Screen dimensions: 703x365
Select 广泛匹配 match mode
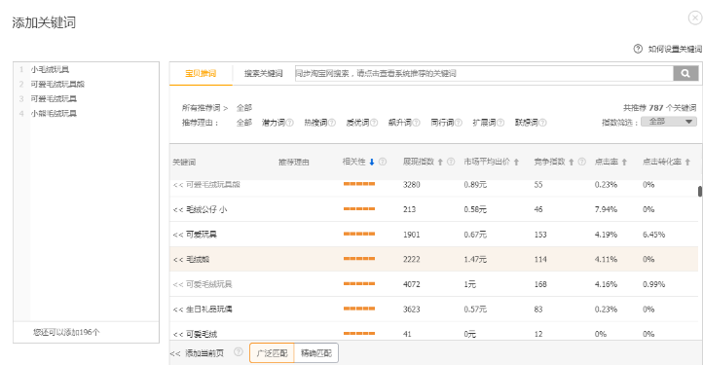272,353
